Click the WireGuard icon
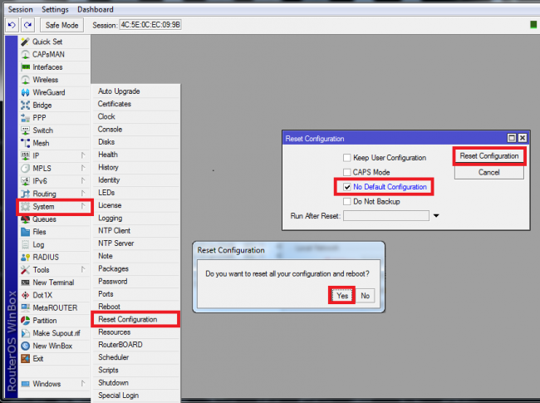The width and height of the screenshot is (540, 403). (25, 93)
